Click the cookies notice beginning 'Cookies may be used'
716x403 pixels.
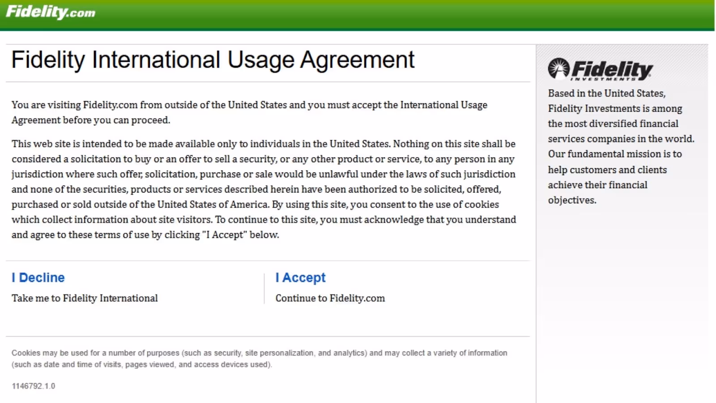tap(260, 359)
